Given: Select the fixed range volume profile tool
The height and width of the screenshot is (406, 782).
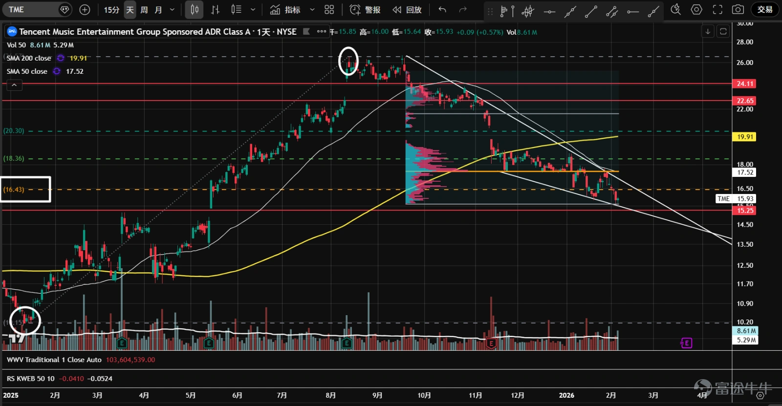Looking at the screenshot, I should [507, 11].
